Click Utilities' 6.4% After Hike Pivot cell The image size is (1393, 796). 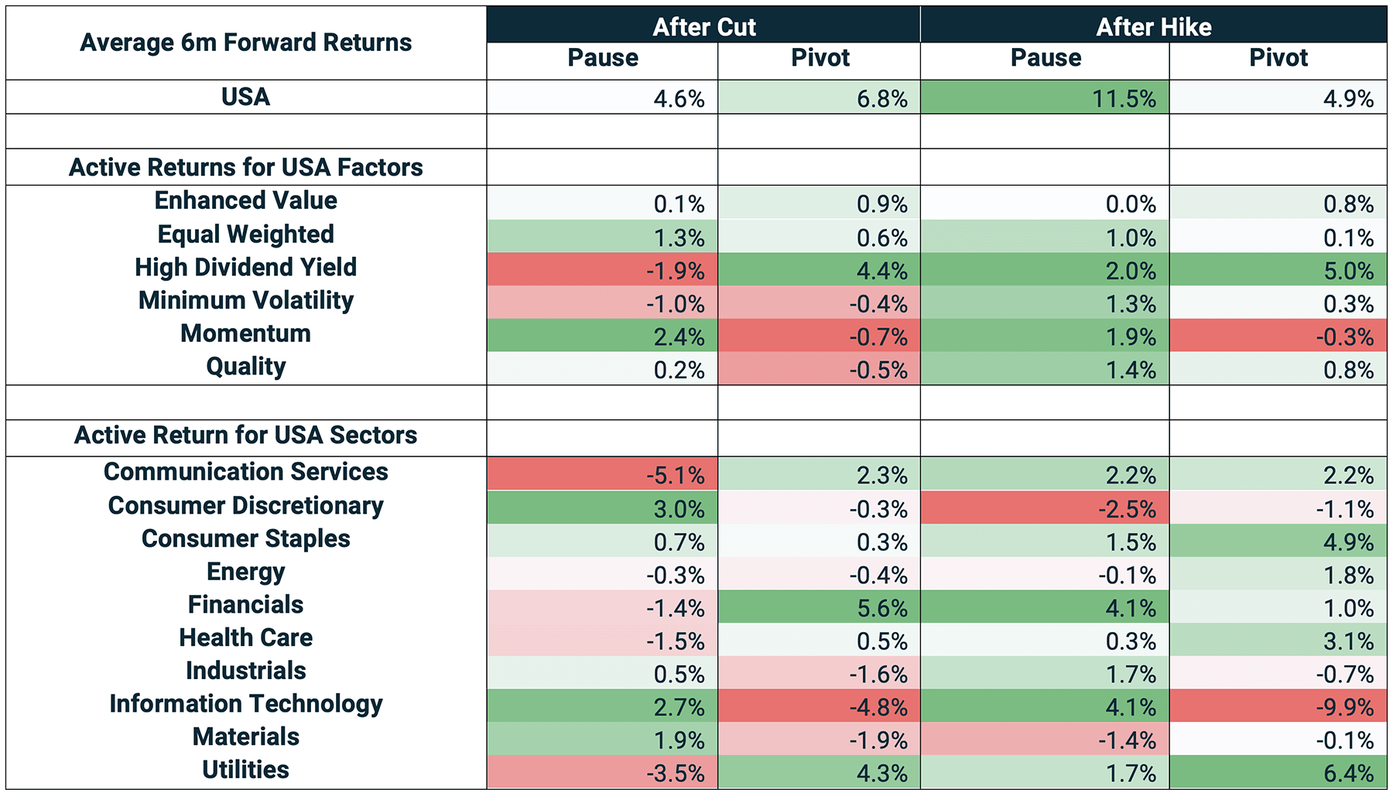click(1278, 773)
